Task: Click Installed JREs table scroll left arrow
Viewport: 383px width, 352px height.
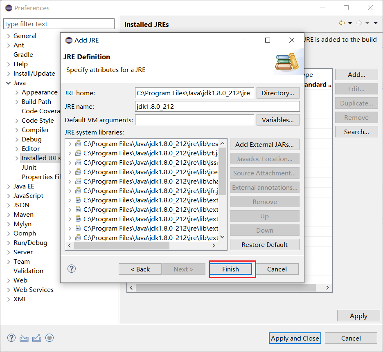Action: 131,287
